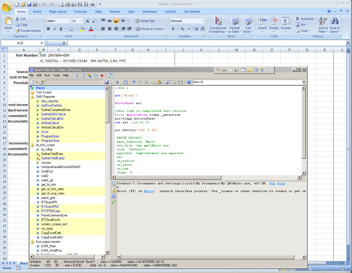The image size is (352, 273).
Task: Toggle bottom align in Alignment group
Action: click(116, 21)
